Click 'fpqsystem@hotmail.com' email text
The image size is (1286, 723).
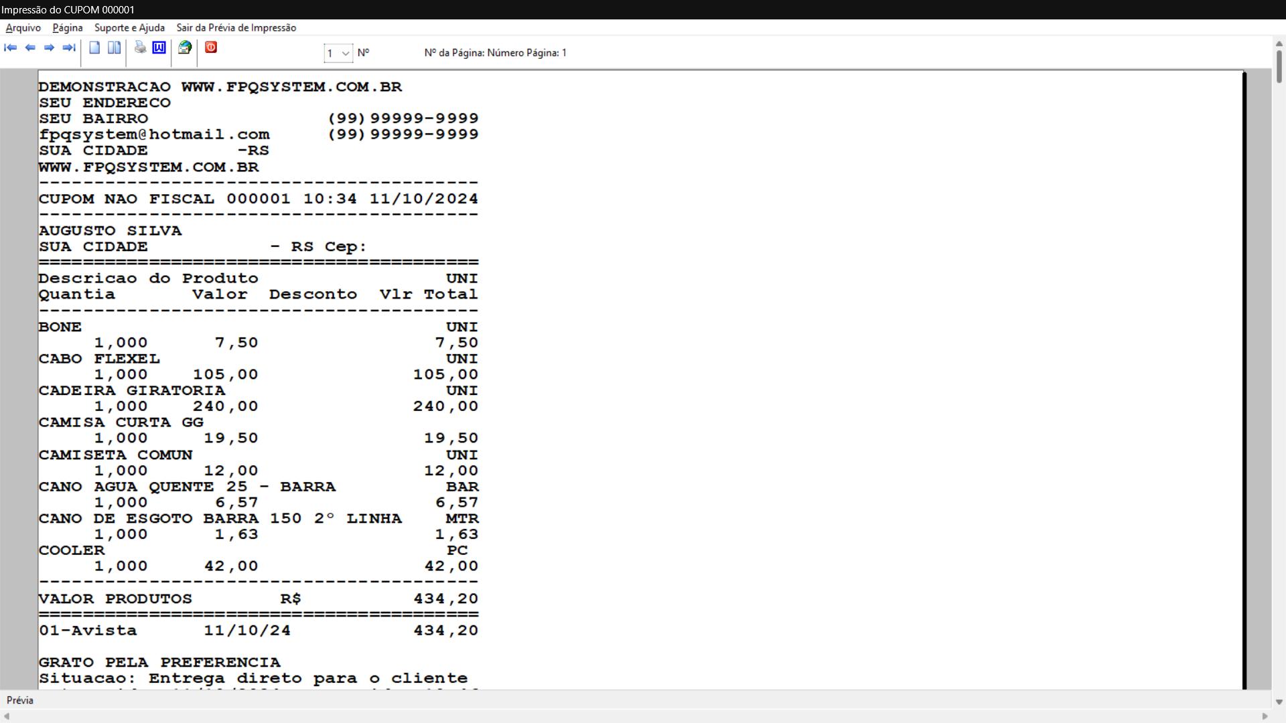click(x=154, y=135)
